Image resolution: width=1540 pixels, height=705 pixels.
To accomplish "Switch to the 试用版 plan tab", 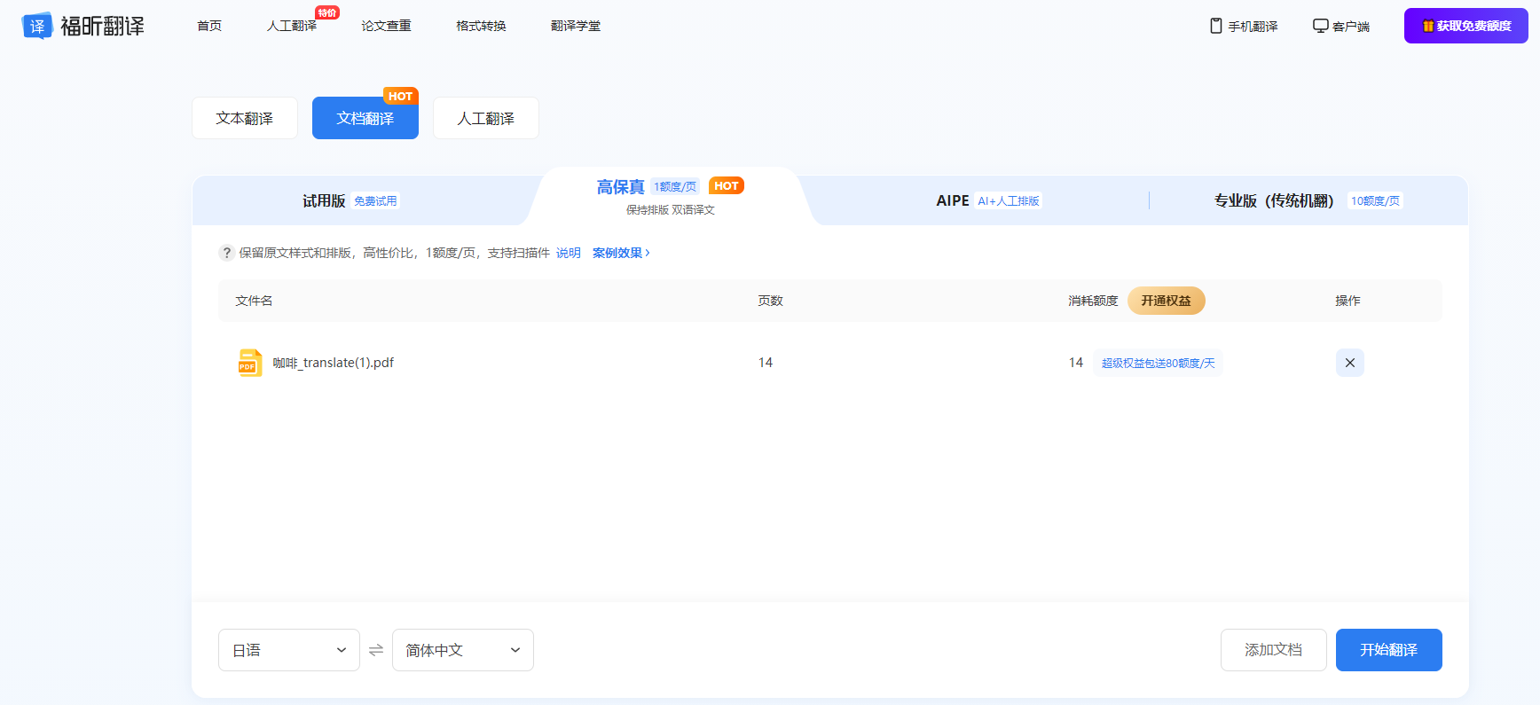I will [x=352, y=200].
